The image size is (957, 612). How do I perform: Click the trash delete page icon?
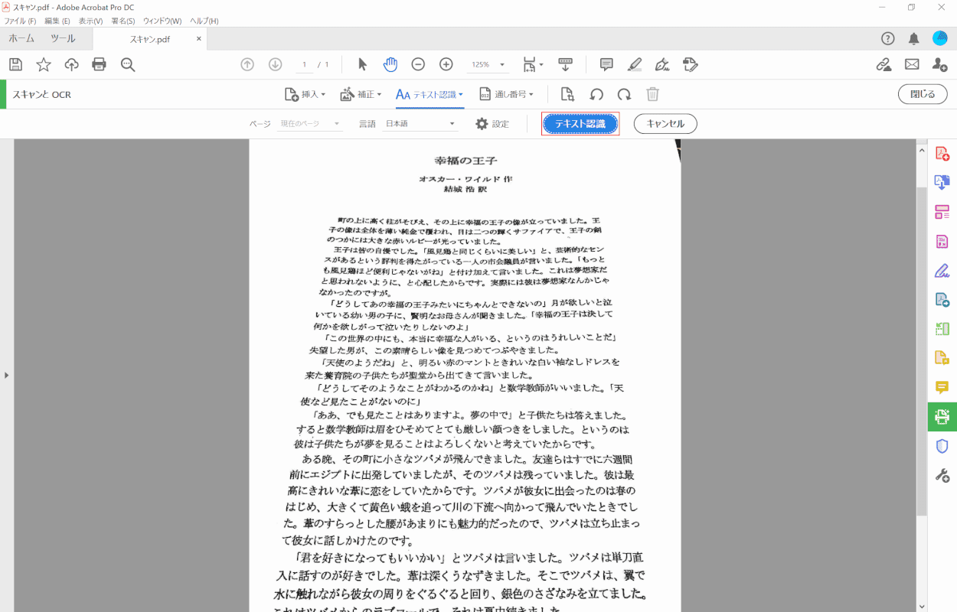pyautogui.click(x=652, y=94)
